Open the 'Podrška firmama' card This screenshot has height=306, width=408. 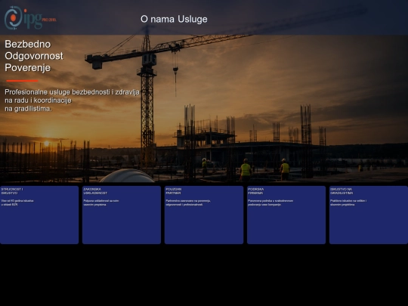pos(286,215)
